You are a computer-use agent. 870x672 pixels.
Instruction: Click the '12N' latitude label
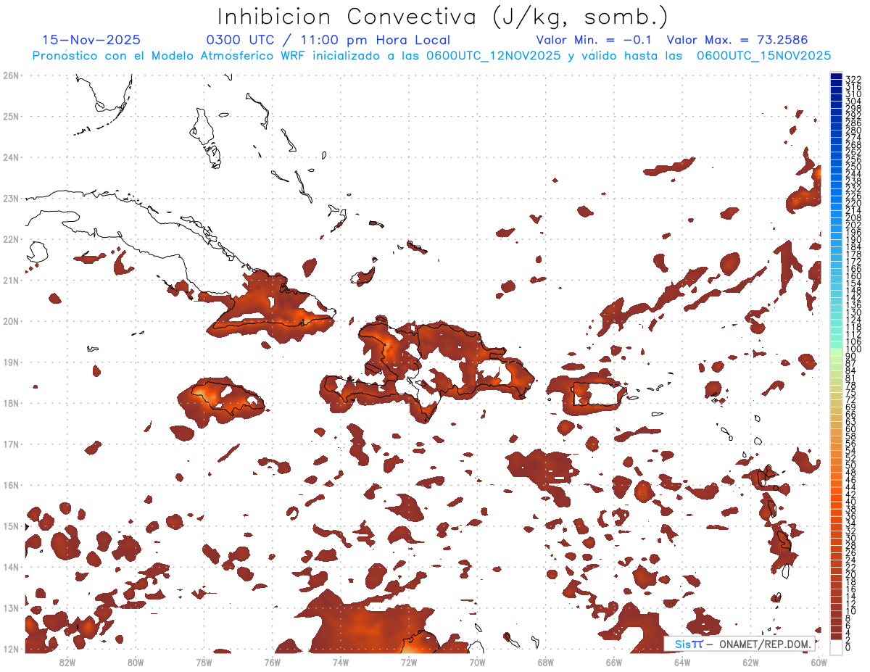[x=10, y=648]
